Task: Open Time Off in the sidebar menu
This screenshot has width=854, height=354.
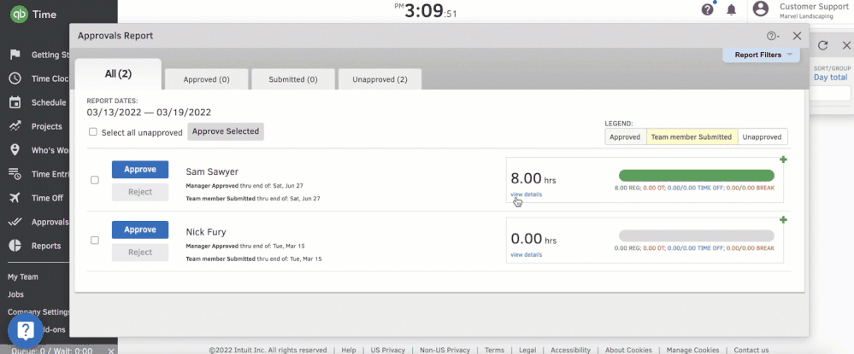Action: tap(47, 198)
